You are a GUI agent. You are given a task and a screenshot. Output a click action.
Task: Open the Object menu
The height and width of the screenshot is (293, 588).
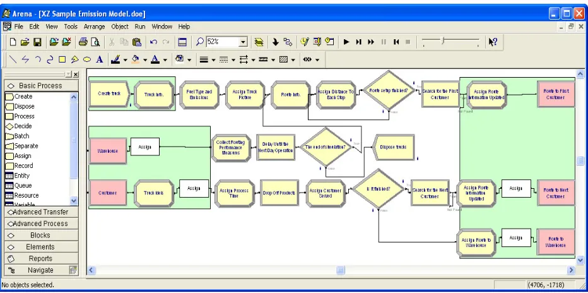pyautogui.click(x=120, y=27)
